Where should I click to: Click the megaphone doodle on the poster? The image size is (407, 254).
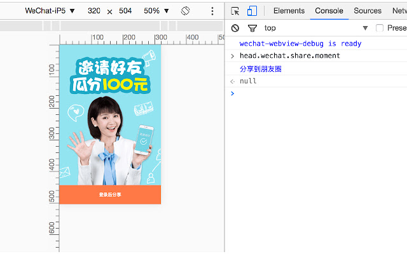pyautogui.click(x=149, y=58)
